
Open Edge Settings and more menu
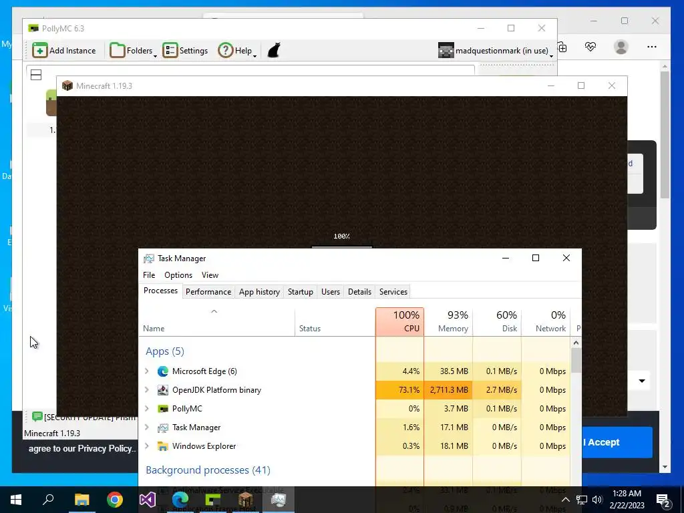point(652,47)
